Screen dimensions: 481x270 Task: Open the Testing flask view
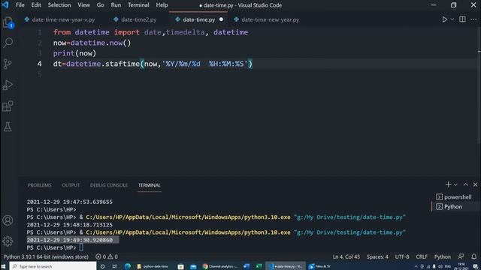8,127
